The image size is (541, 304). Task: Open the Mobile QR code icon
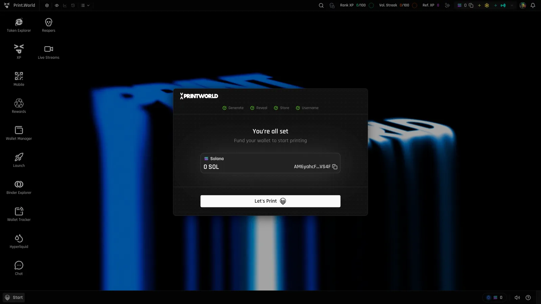19,79
